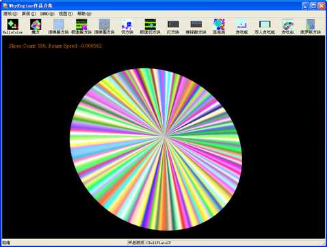Select the colorful circles puzzle game icon
327x247 pixels.
point(219,25)
